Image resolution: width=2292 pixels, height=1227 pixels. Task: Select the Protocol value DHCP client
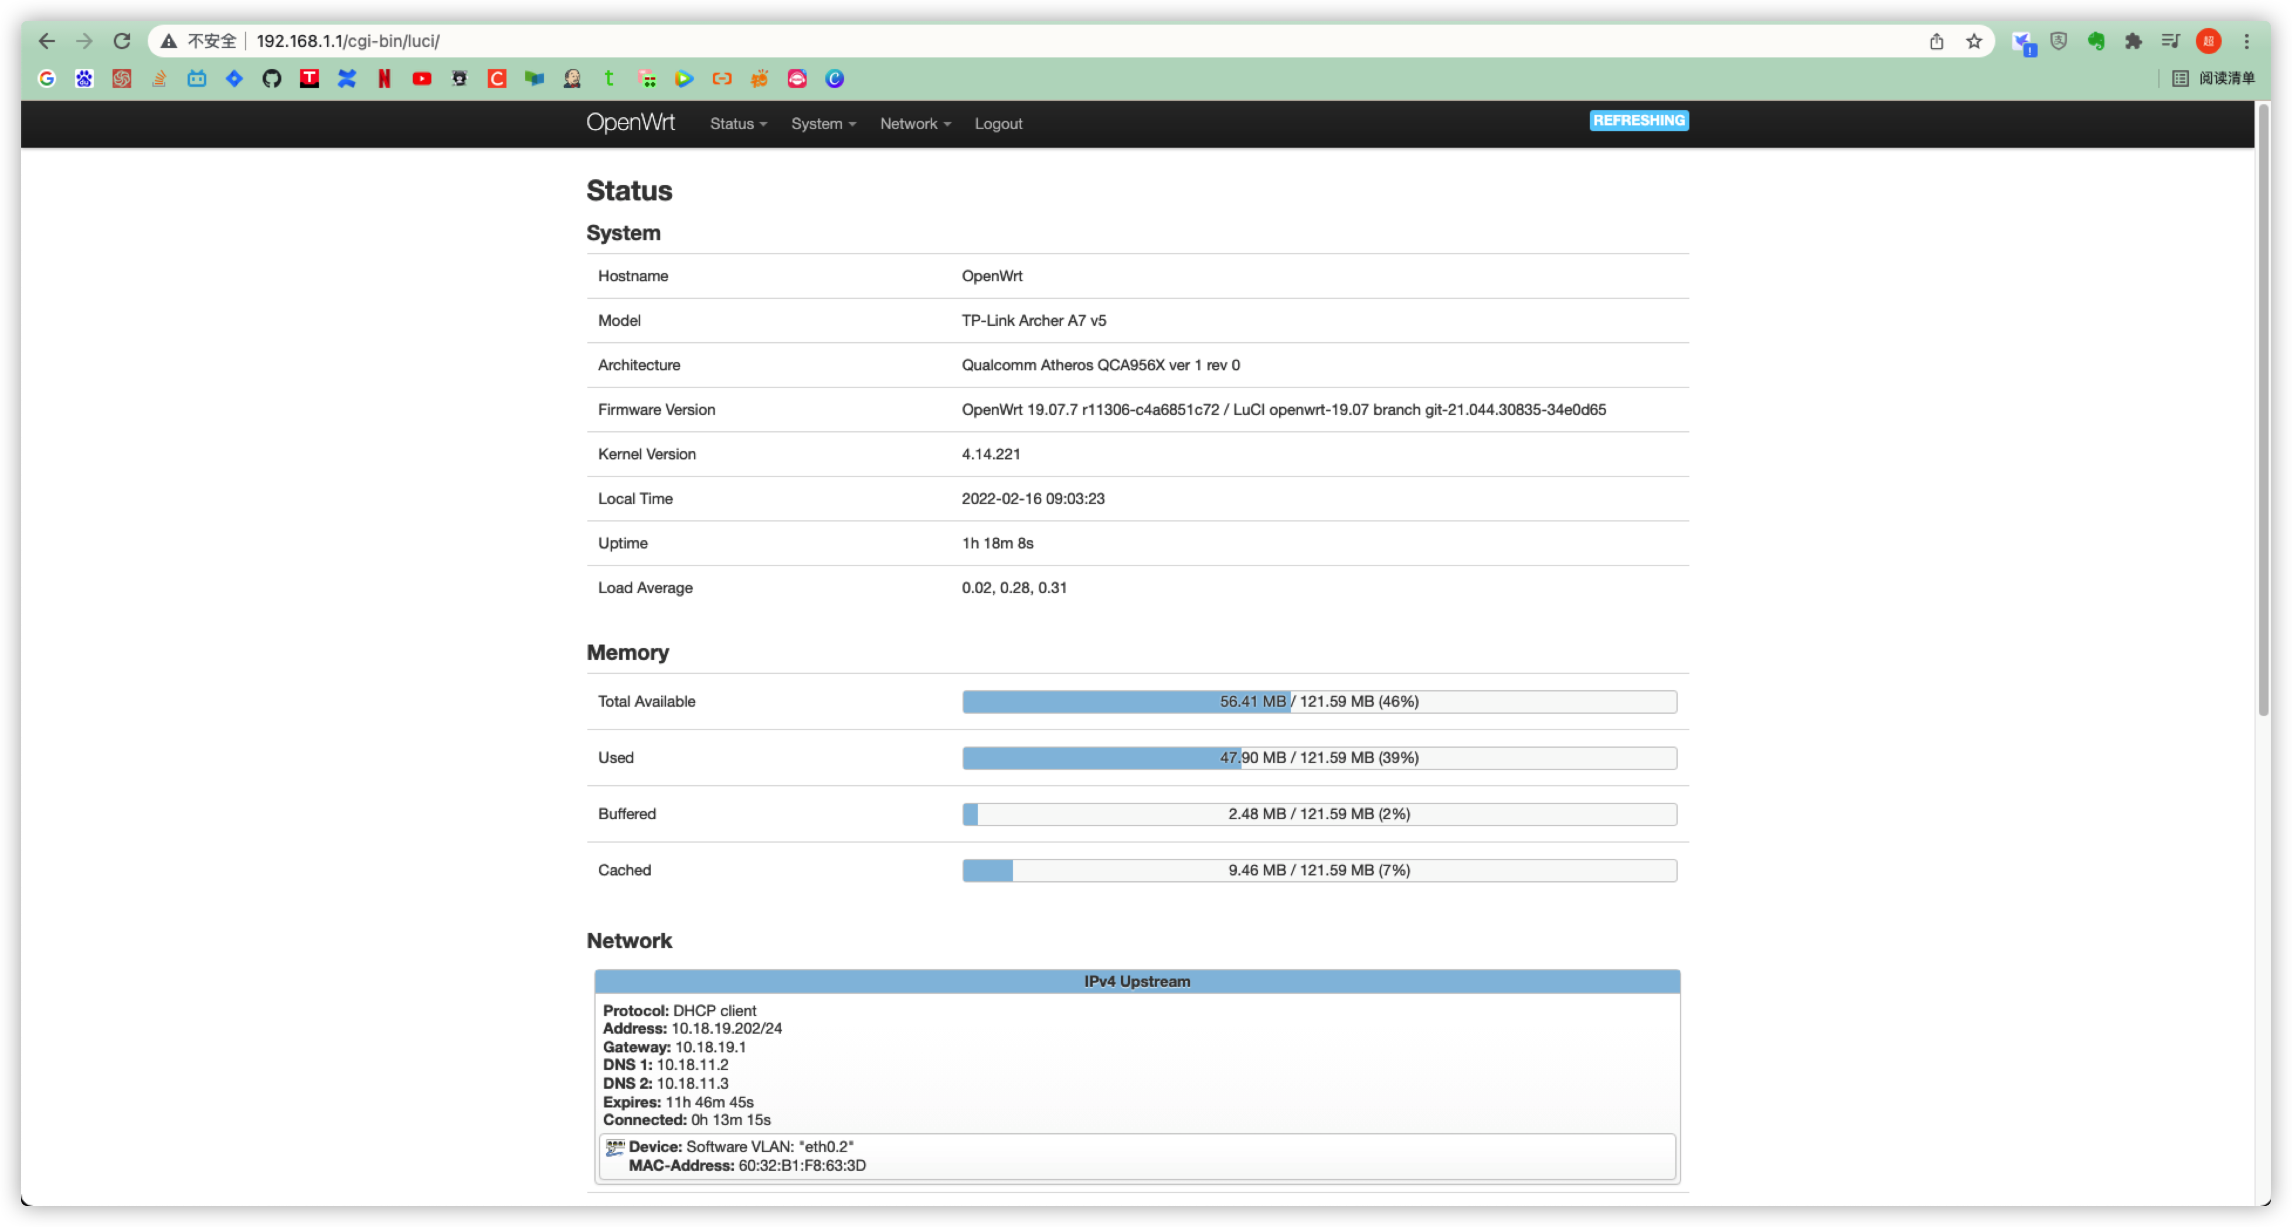pyautogui.click(x=715, y=1011)
